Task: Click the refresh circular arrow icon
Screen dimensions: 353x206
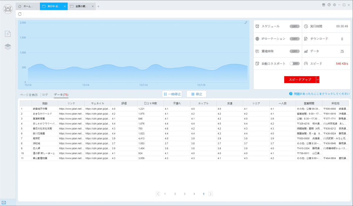Action: point(20,14)
